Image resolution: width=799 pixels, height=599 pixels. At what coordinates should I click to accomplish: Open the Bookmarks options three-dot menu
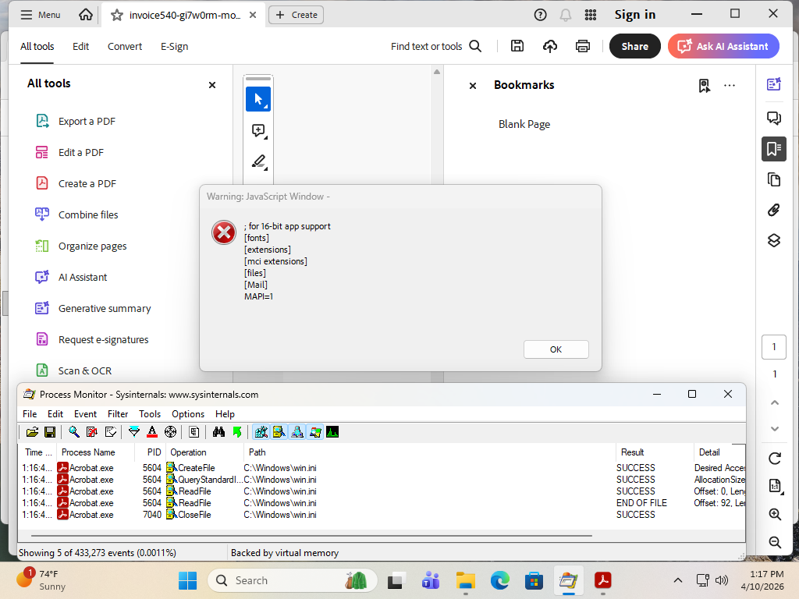click(730, 86)
